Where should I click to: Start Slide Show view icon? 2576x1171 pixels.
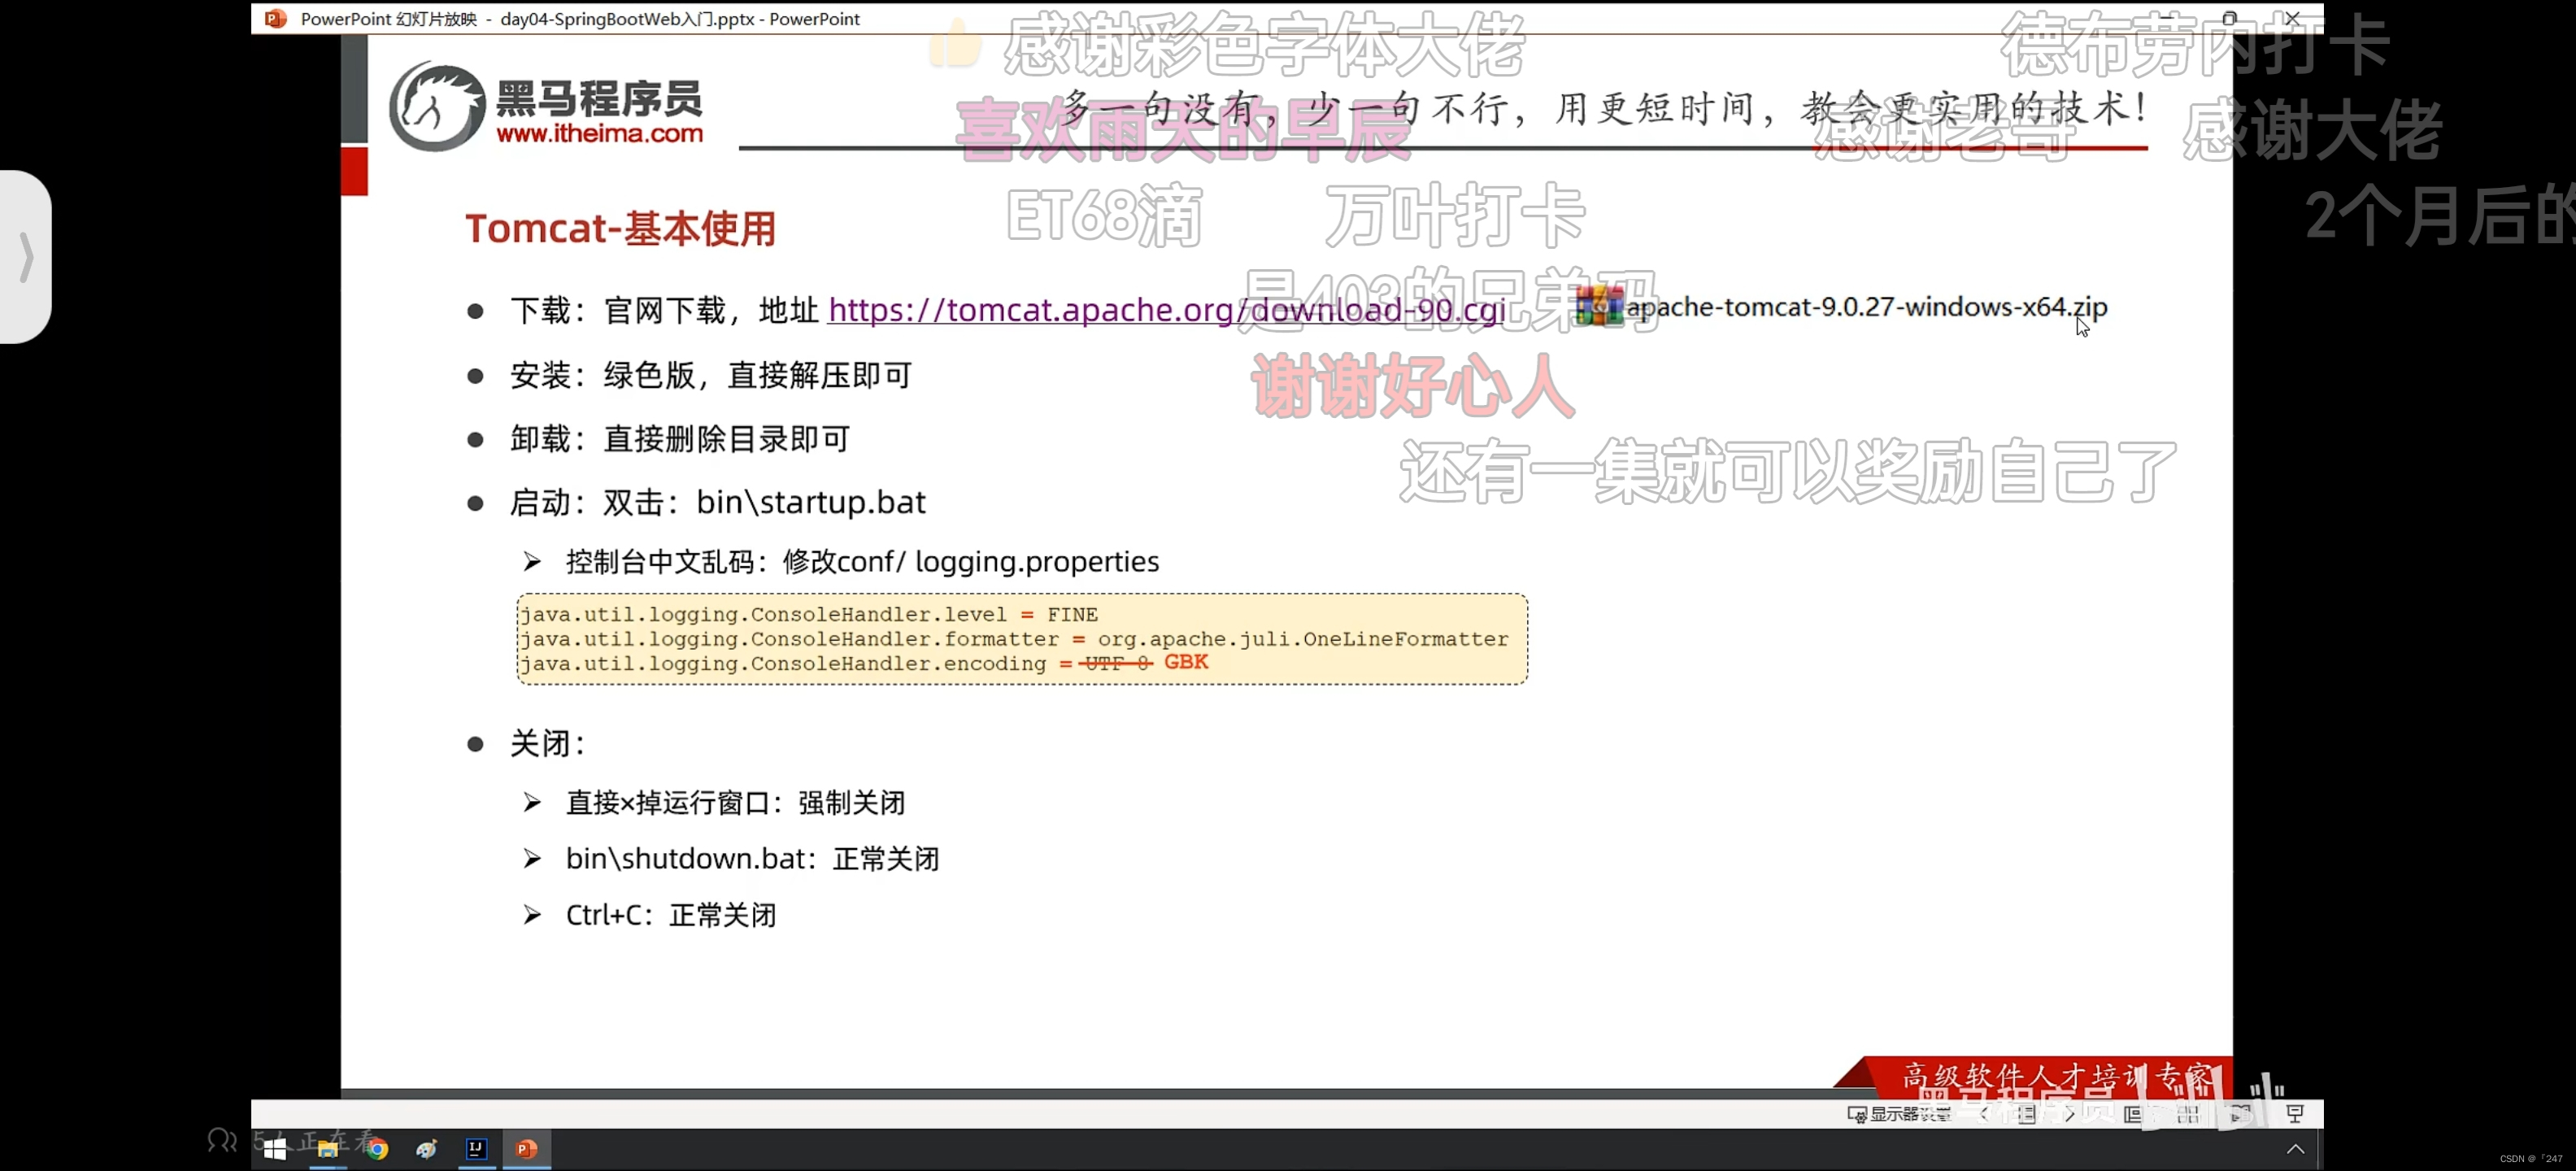(2295, 1114)
